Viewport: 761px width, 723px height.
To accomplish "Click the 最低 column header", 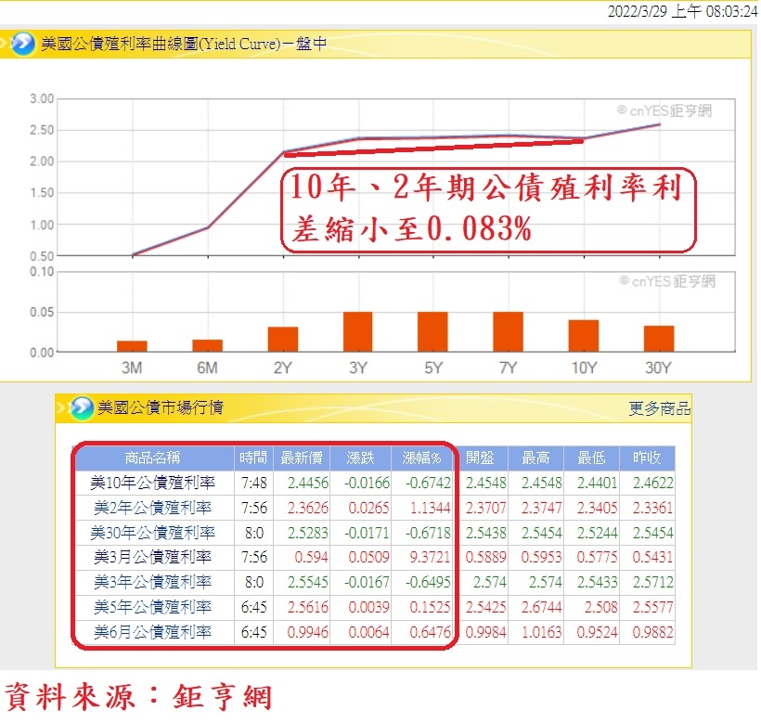I will pyautogui.click(x=591, y=458).
